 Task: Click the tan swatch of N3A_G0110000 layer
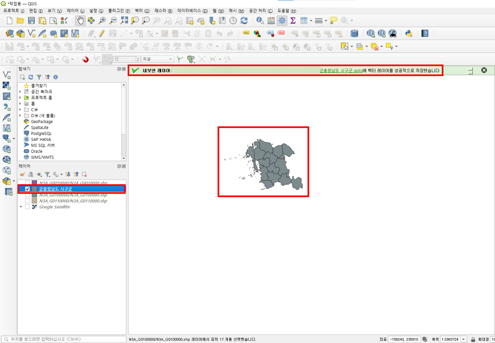point(34,201)
